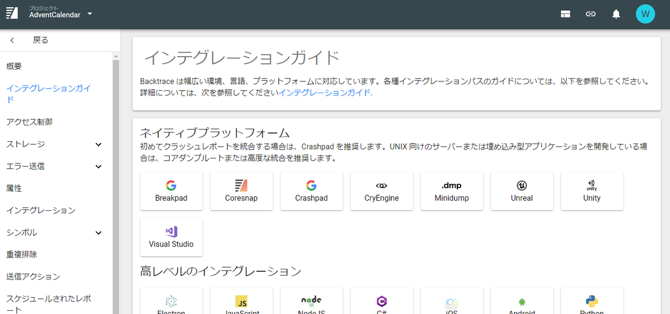The height and width of the screenshot is (314, 670).
Task: Select 概要 in the sidebar
Action: tap(14, 66)
